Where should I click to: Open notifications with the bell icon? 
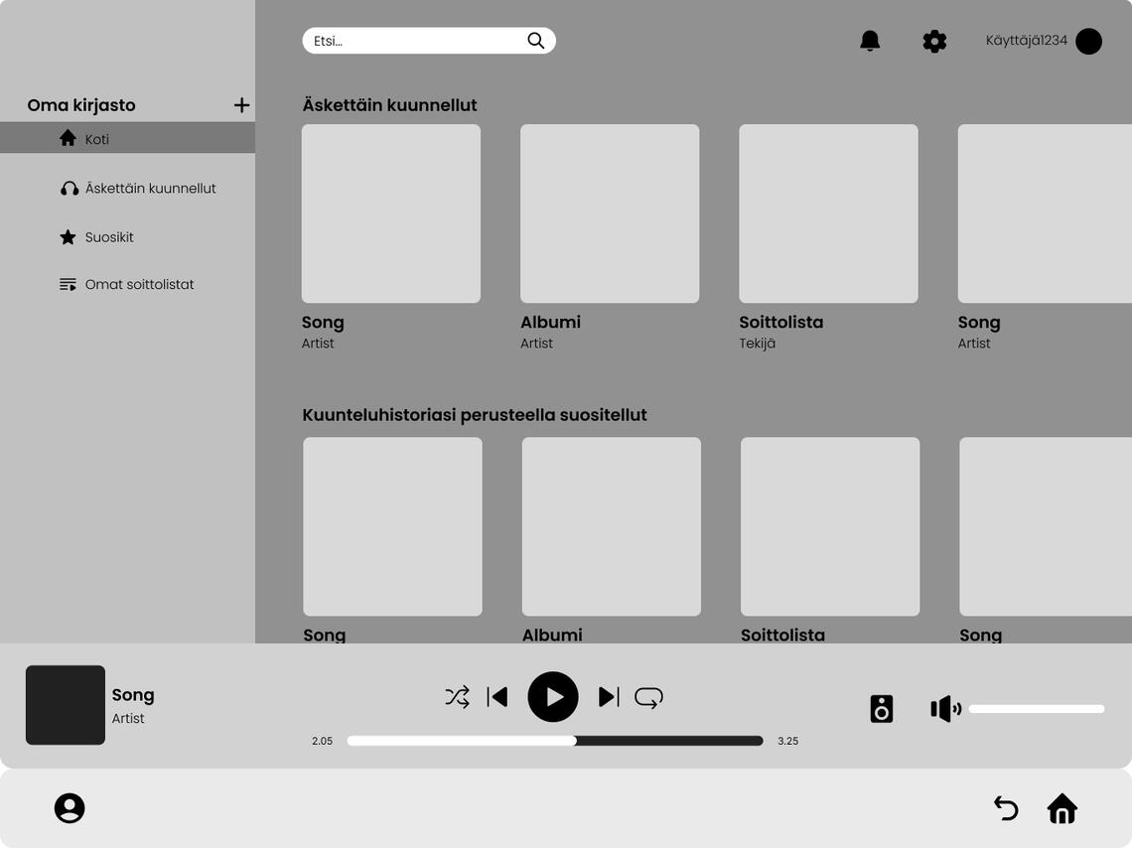870,41
